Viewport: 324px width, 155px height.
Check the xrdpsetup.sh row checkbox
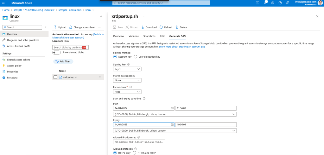click(55, 77)
